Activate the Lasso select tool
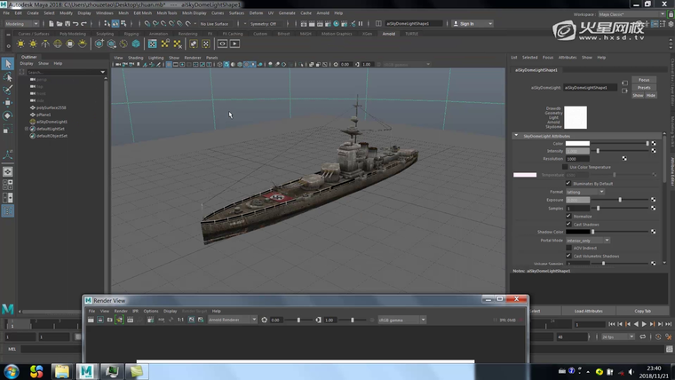This screenshot has width=675, height=380. pyautogui.click(x=8, y=77)
